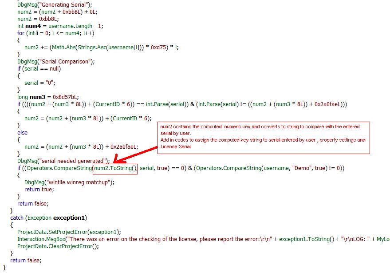Click int.Parse right before the != operator

(209, 104)
